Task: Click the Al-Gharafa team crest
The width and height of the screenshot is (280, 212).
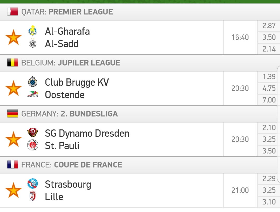Action: (x=33, y=31)
